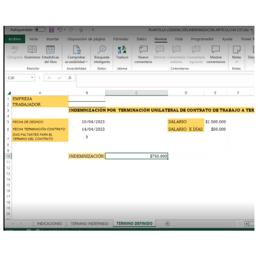The width and height of the screenshot is (258, 258).
Task: Click the Undo arrow icon
Action: coord(59,30)
